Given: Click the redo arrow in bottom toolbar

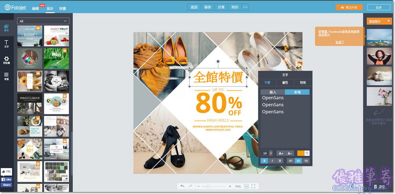Looking at the screenshot, I should (x=190, y=187).
